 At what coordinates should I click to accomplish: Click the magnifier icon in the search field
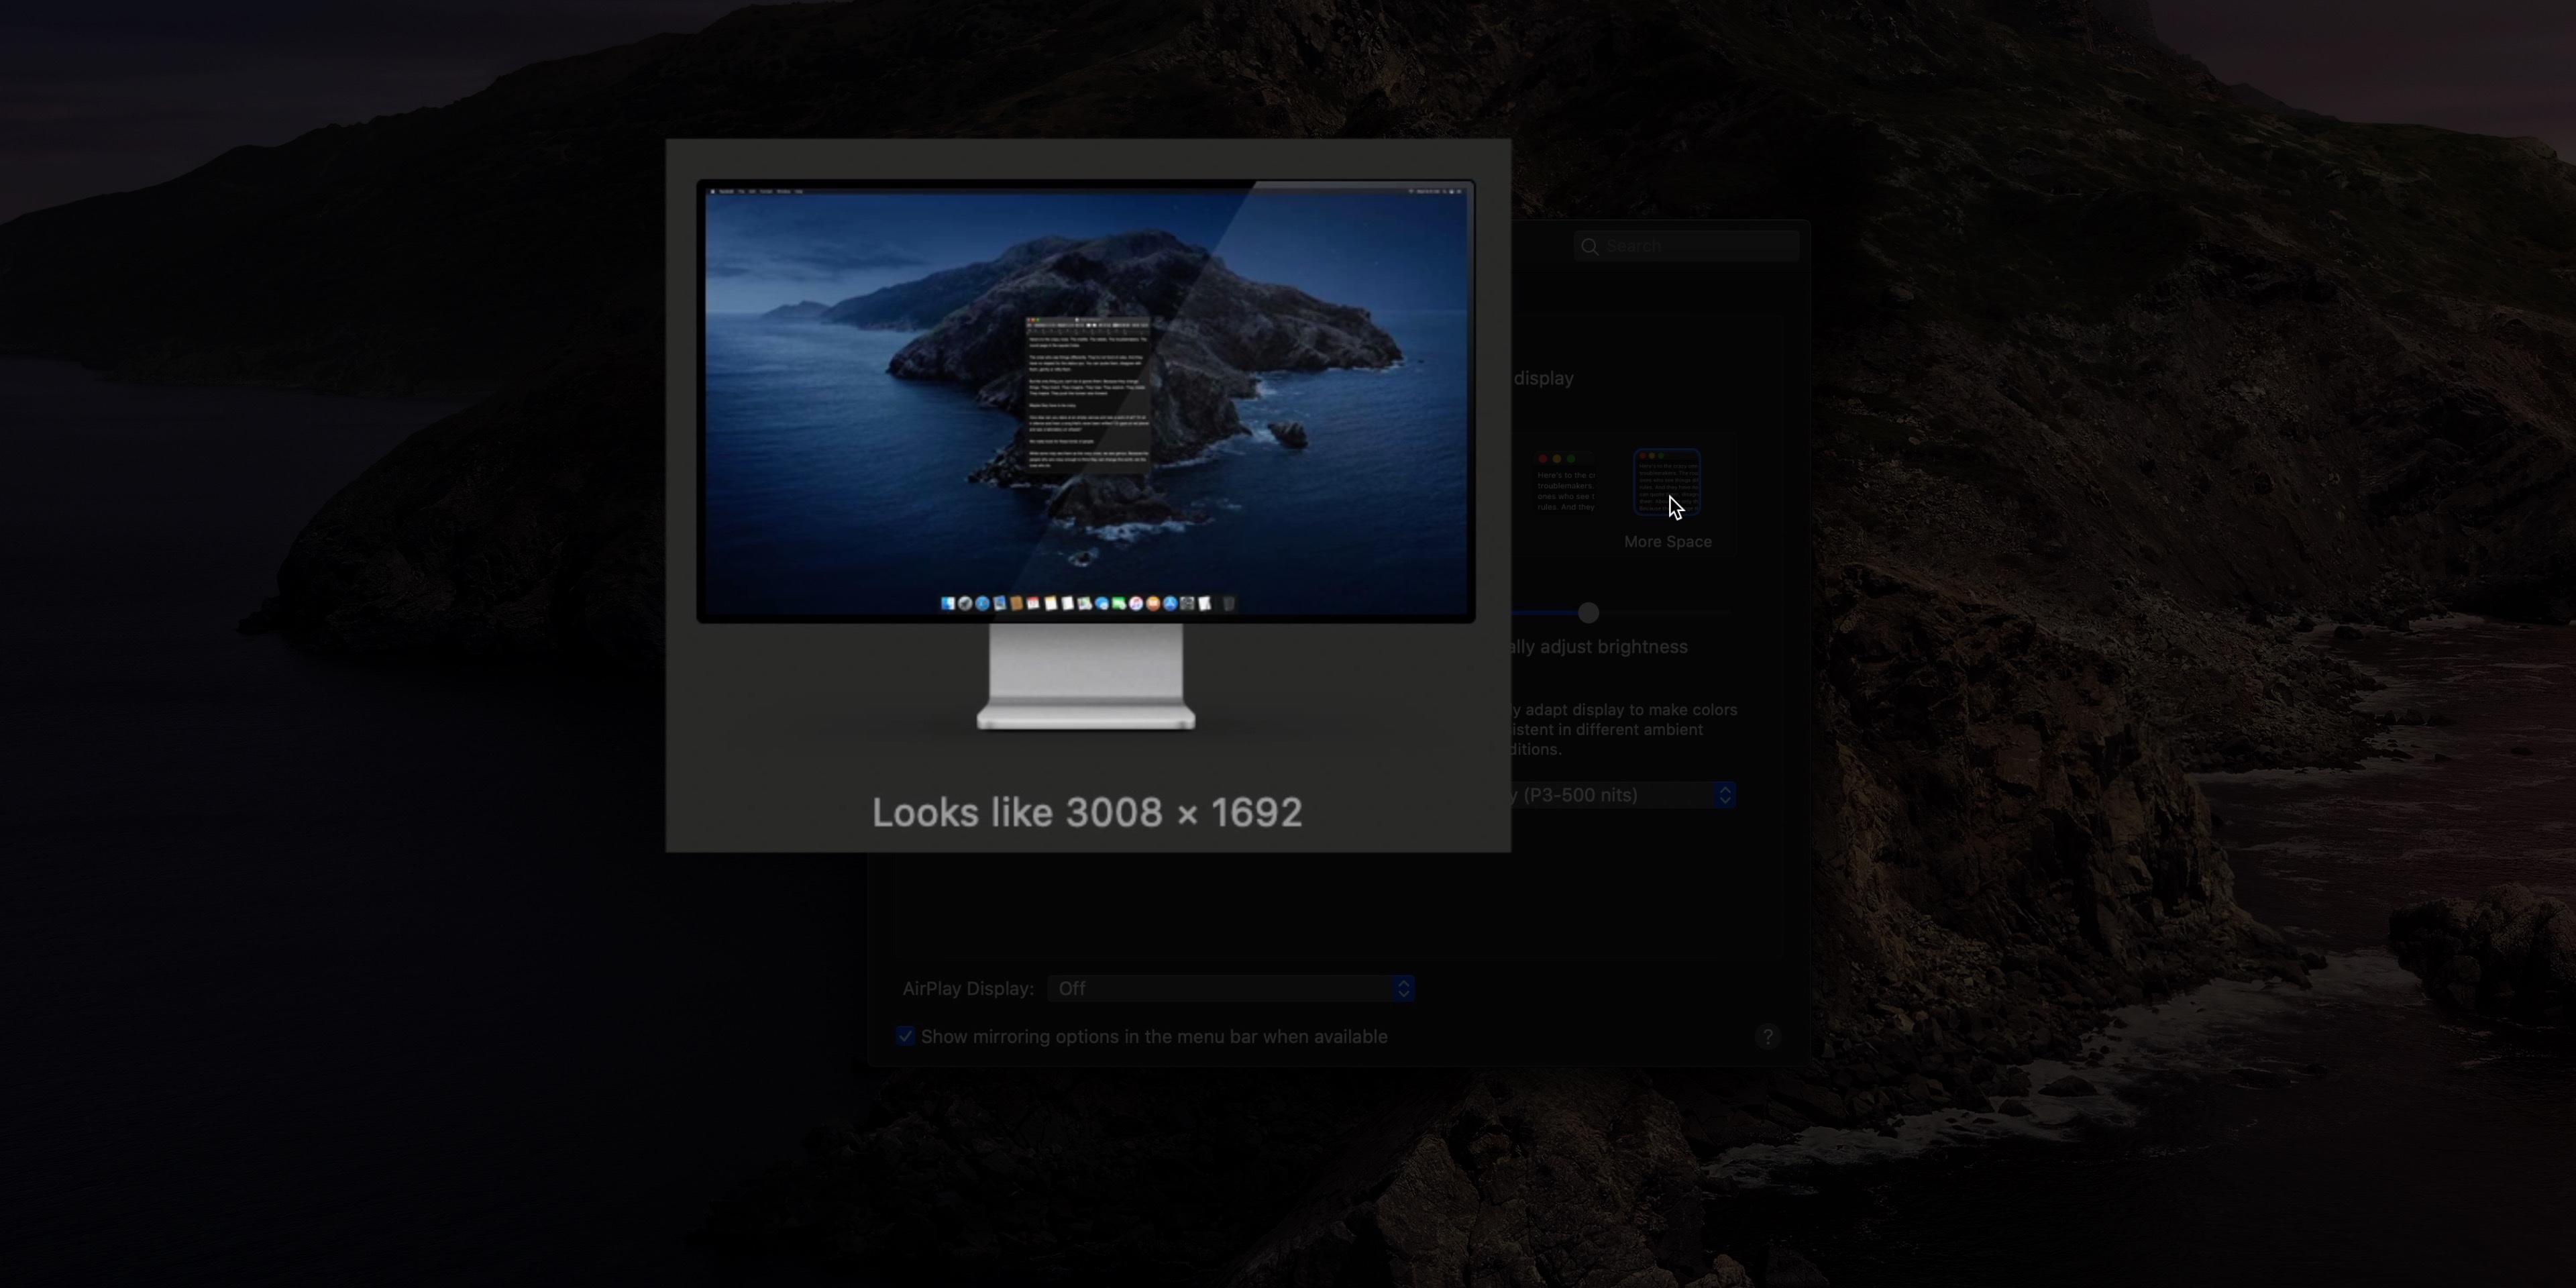coord(1589,247)
